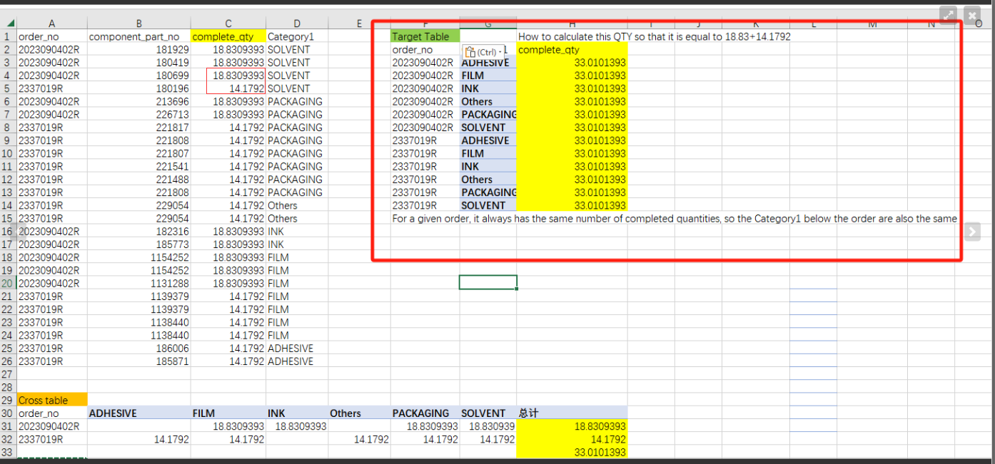Click order_no header in the Target Table
995x464 pixels.
[x=425, y=50]
